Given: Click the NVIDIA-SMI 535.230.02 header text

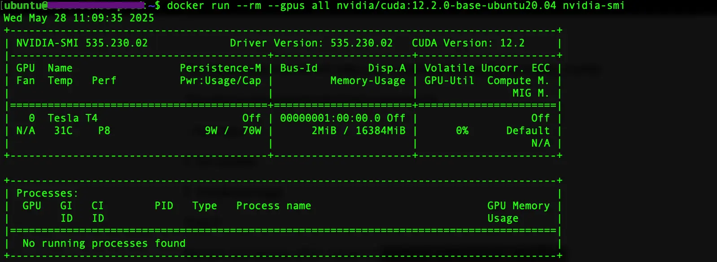Looking at the screenshot, I should tap(82, 43).
